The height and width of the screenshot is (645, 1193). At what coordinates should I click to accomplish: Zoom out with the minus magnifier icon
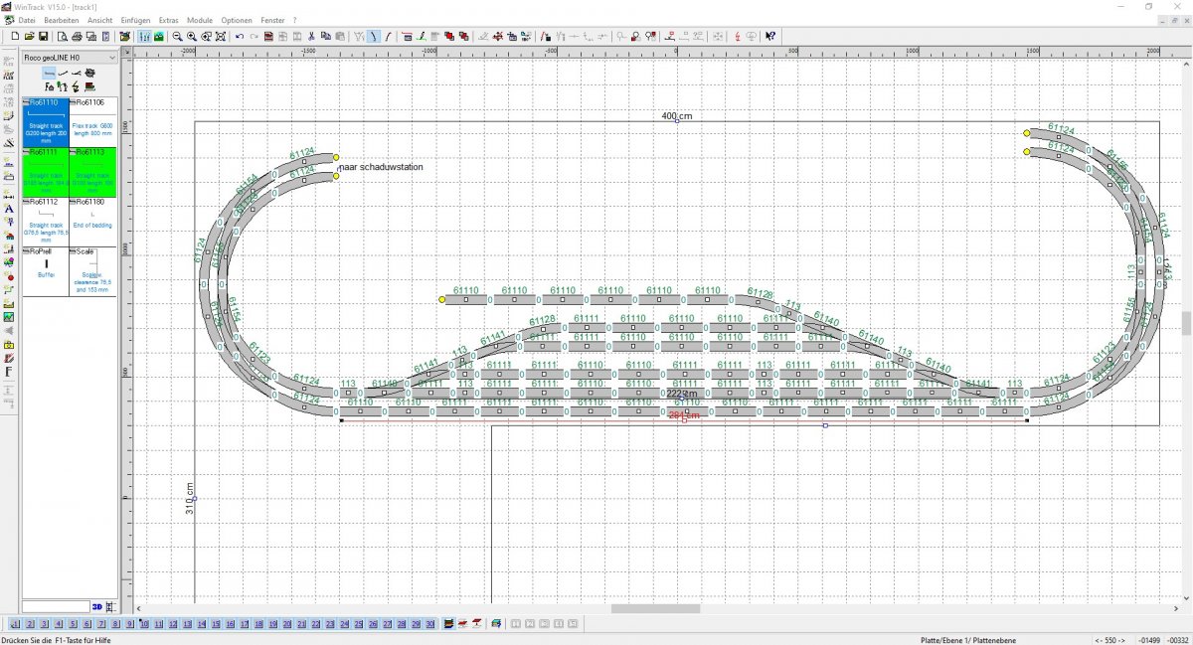(x=177, y=37)
